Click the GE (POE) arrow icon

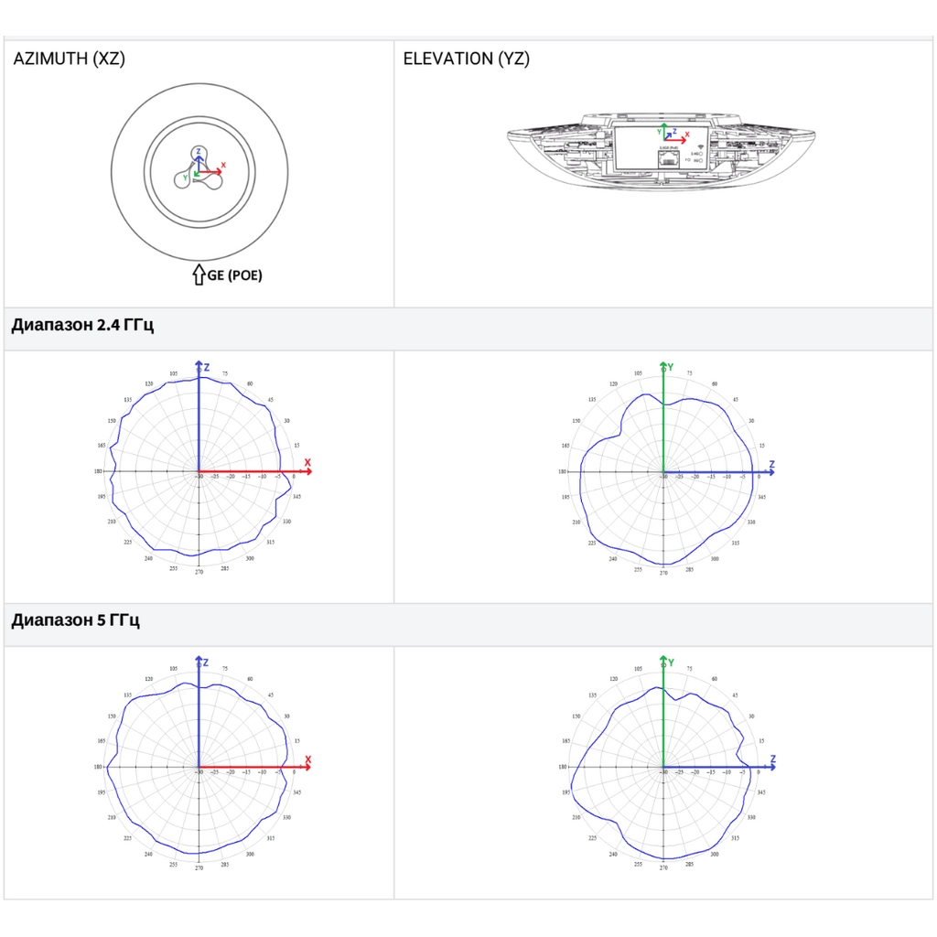pyautogui.click(x=199, y=275)
